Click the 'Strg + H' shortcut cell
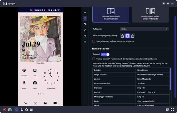The height and width of the screenshot is (113, 177). [x=153, y=88]
